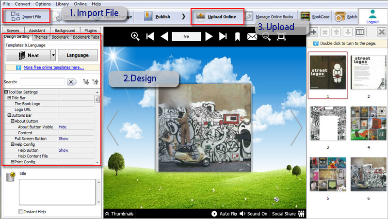Screen dimensions: 388x219
Task: Click About Button Visible value Hide
Action: point(63,127)
